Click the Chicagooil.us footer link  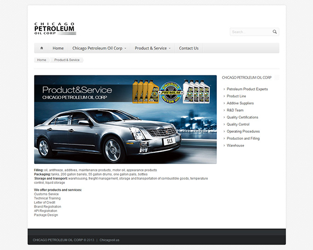[x=109, y=240]
